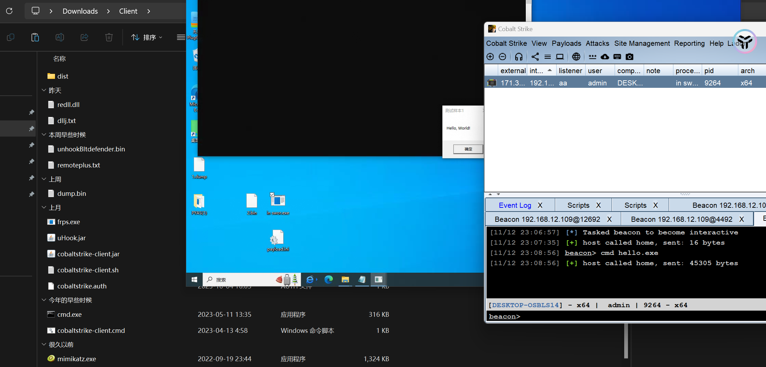Switch to session table view
The image size is (766, 367).
(x=548, y=56)
